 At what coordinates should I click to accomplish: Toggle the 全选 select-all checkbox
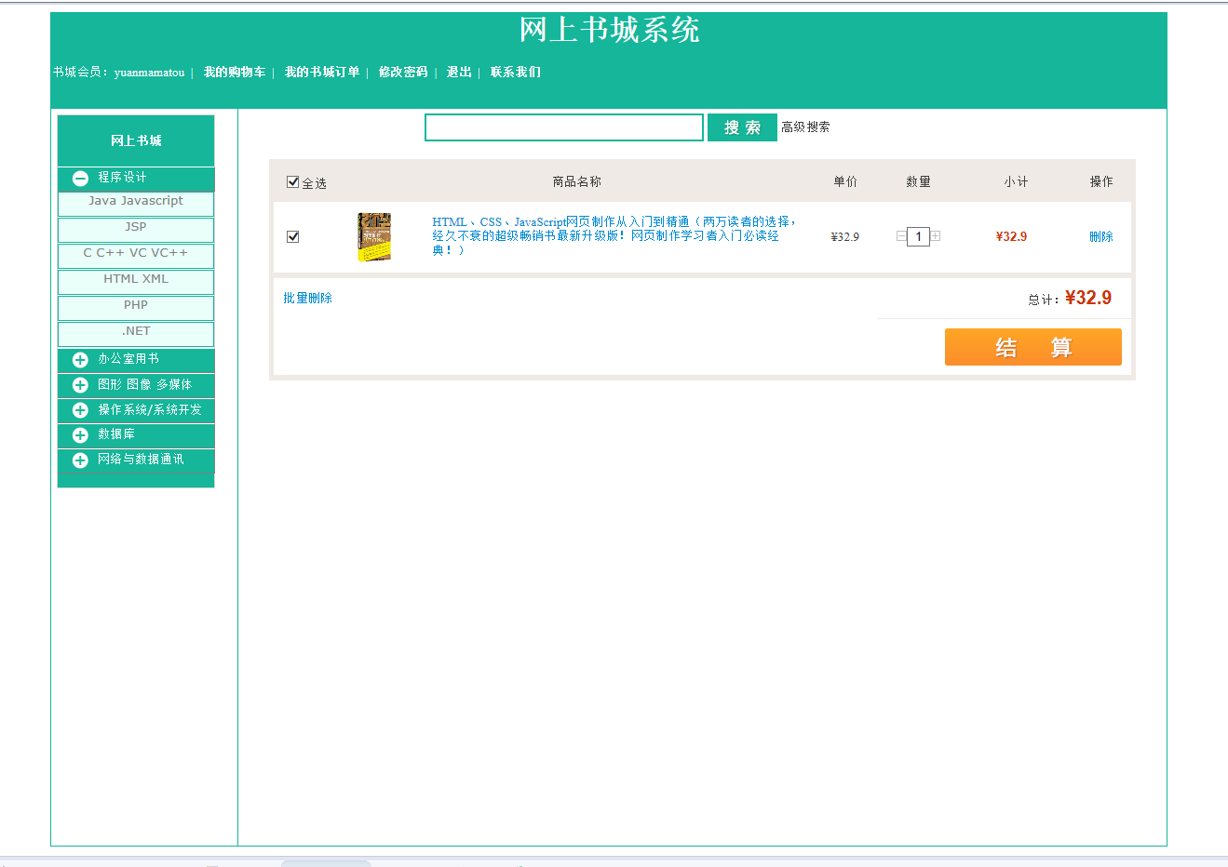[292, 181]
